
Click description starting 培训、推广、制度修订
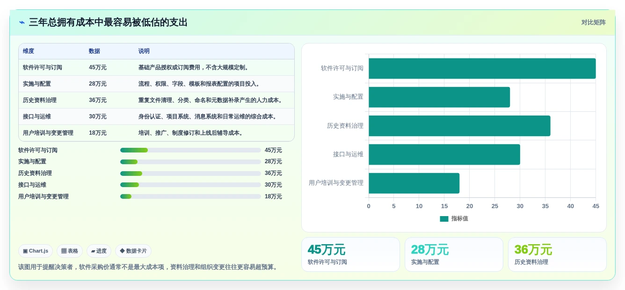(192, 133)
